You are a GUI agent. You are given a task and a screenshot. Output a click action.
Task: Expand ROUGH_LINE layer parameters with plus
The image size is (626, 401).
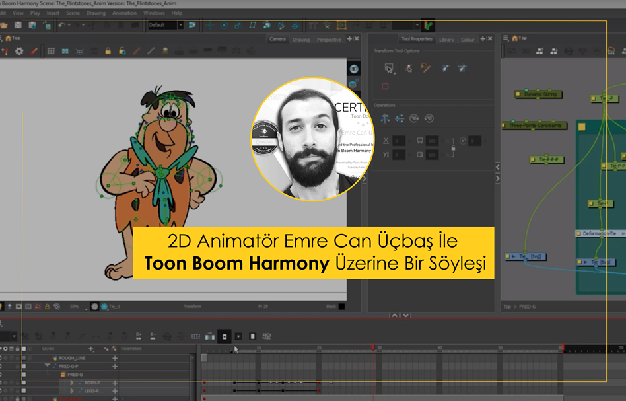point(115,358)
